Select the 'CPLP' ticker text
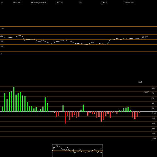The height and width of the screenshot is (157, 157). pos(104,3)
